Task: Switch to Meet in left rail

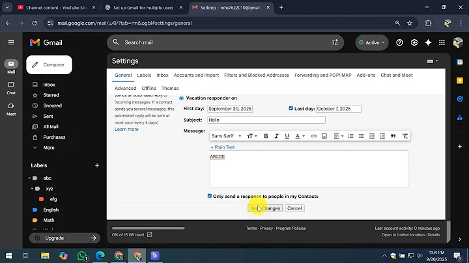Action: tap(11, 109)
